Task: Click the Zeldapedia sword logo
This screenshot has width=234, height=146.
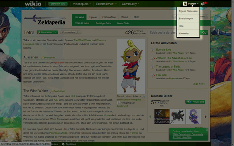Action: (x=45, y=20)
